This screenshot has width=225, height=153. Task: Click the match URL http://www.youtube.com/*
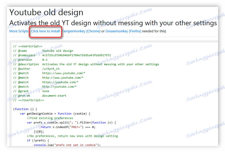click(63, 78)
